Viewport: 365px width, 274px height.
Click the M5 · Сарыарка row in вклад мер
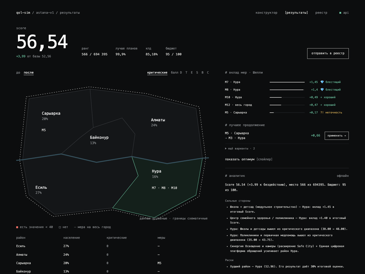pos(287,112)
